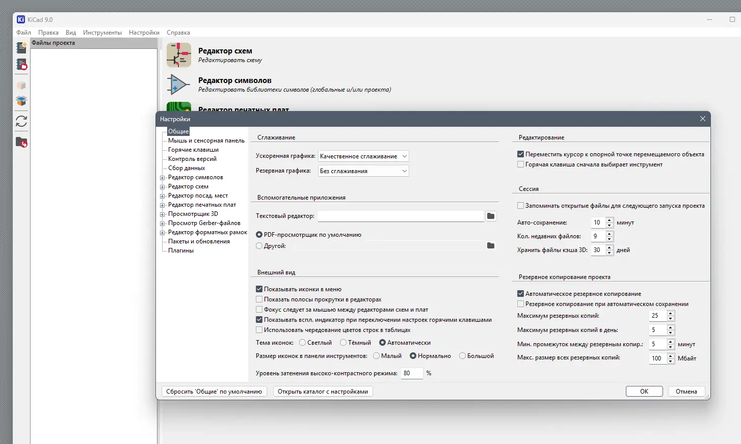
Task: Launch the schematic editor via its icon
Action: pyautogui.click(x=179, y=55)
